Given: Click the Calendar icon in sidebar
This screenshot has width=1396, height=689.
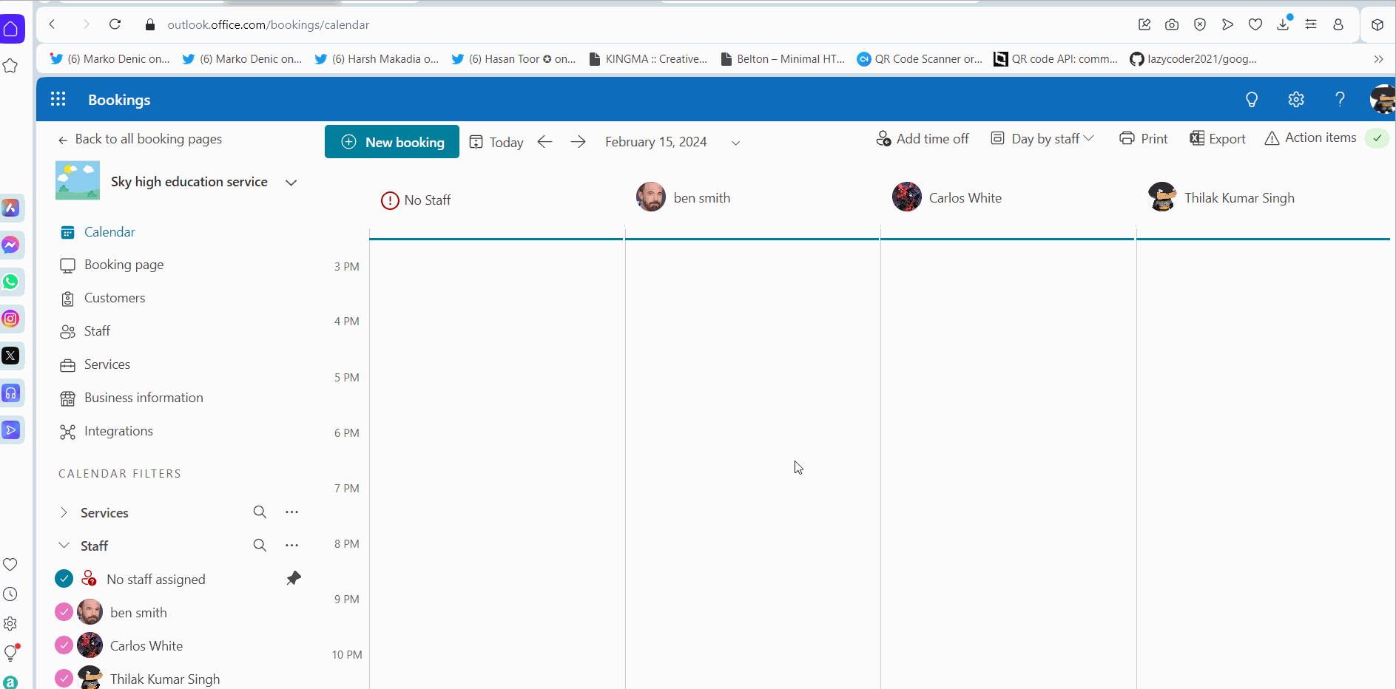Looking at the screenshot, I should click(67, 231).
